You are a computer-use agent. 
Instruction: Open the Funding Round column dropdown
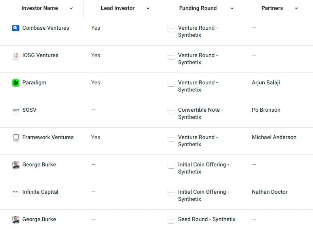coord(232,8)
